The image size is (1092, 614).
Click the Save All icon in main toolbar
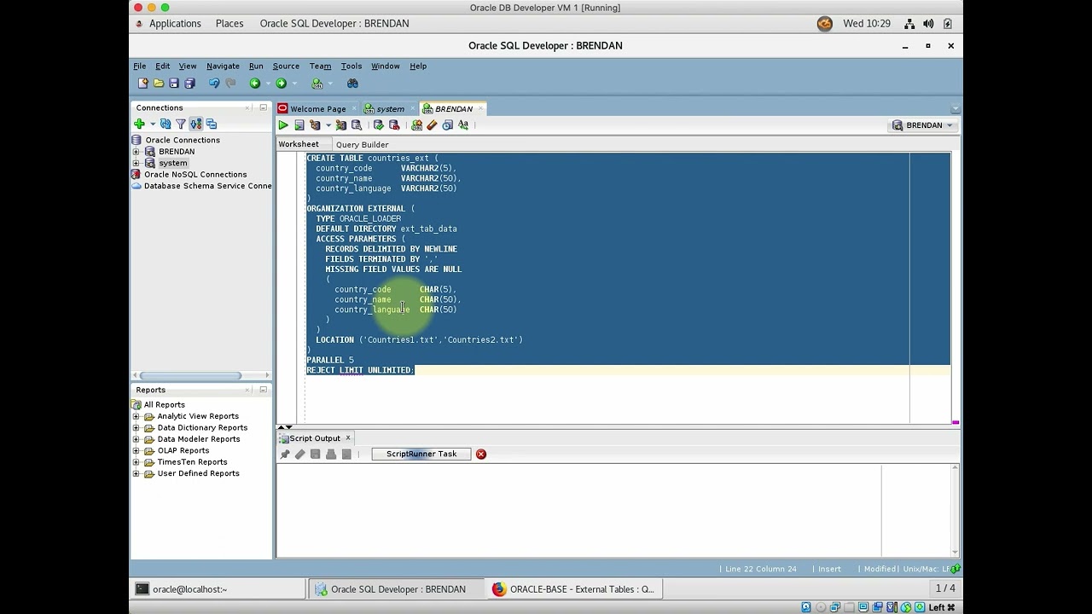(189, 84)
